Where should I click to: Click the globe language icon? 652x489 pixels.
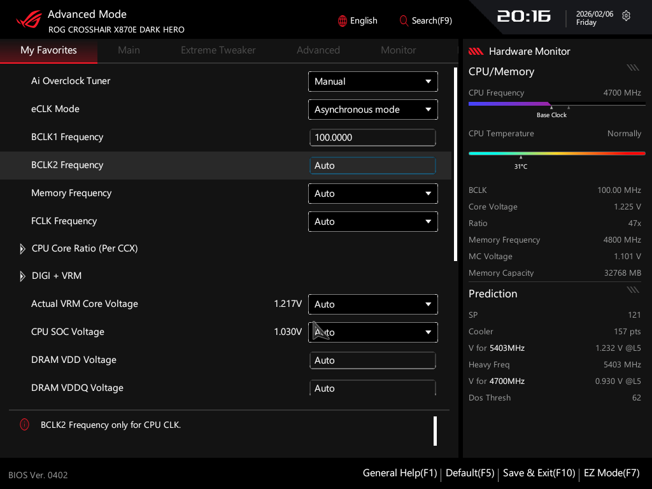tap(343, 21)
